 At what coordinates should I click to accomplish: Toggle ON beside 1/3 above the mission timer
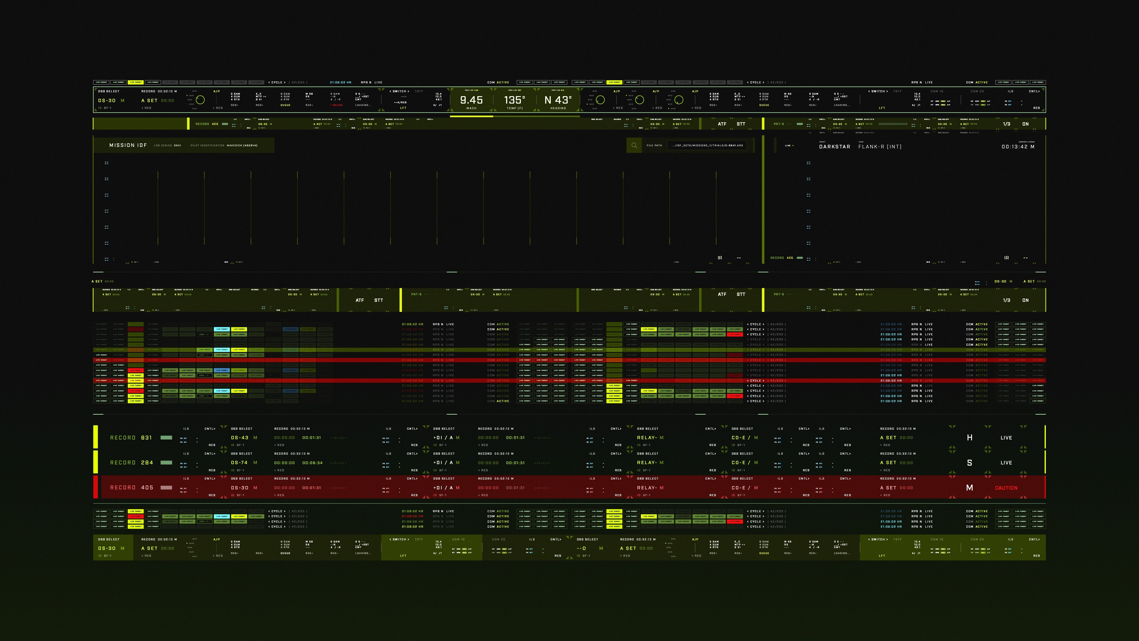click(x=1025, y=124)
